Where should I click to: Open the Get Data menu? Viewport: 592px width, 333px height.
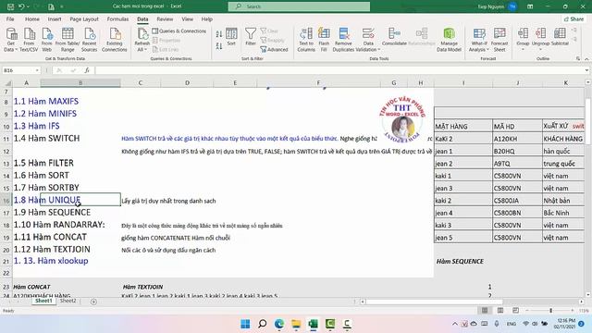(11, 39)
